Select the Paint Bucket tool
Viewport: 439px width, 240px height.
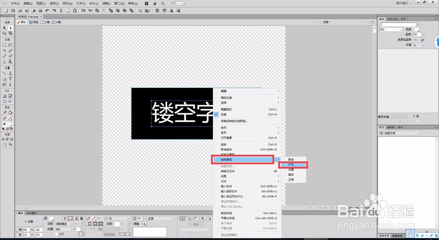[11, 113]
